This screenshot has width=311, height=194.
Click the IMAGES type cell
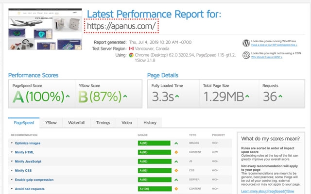point(194,143)
